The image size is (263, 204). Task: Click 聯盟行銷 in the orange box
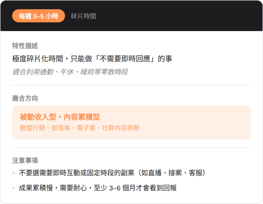[29, 128]
